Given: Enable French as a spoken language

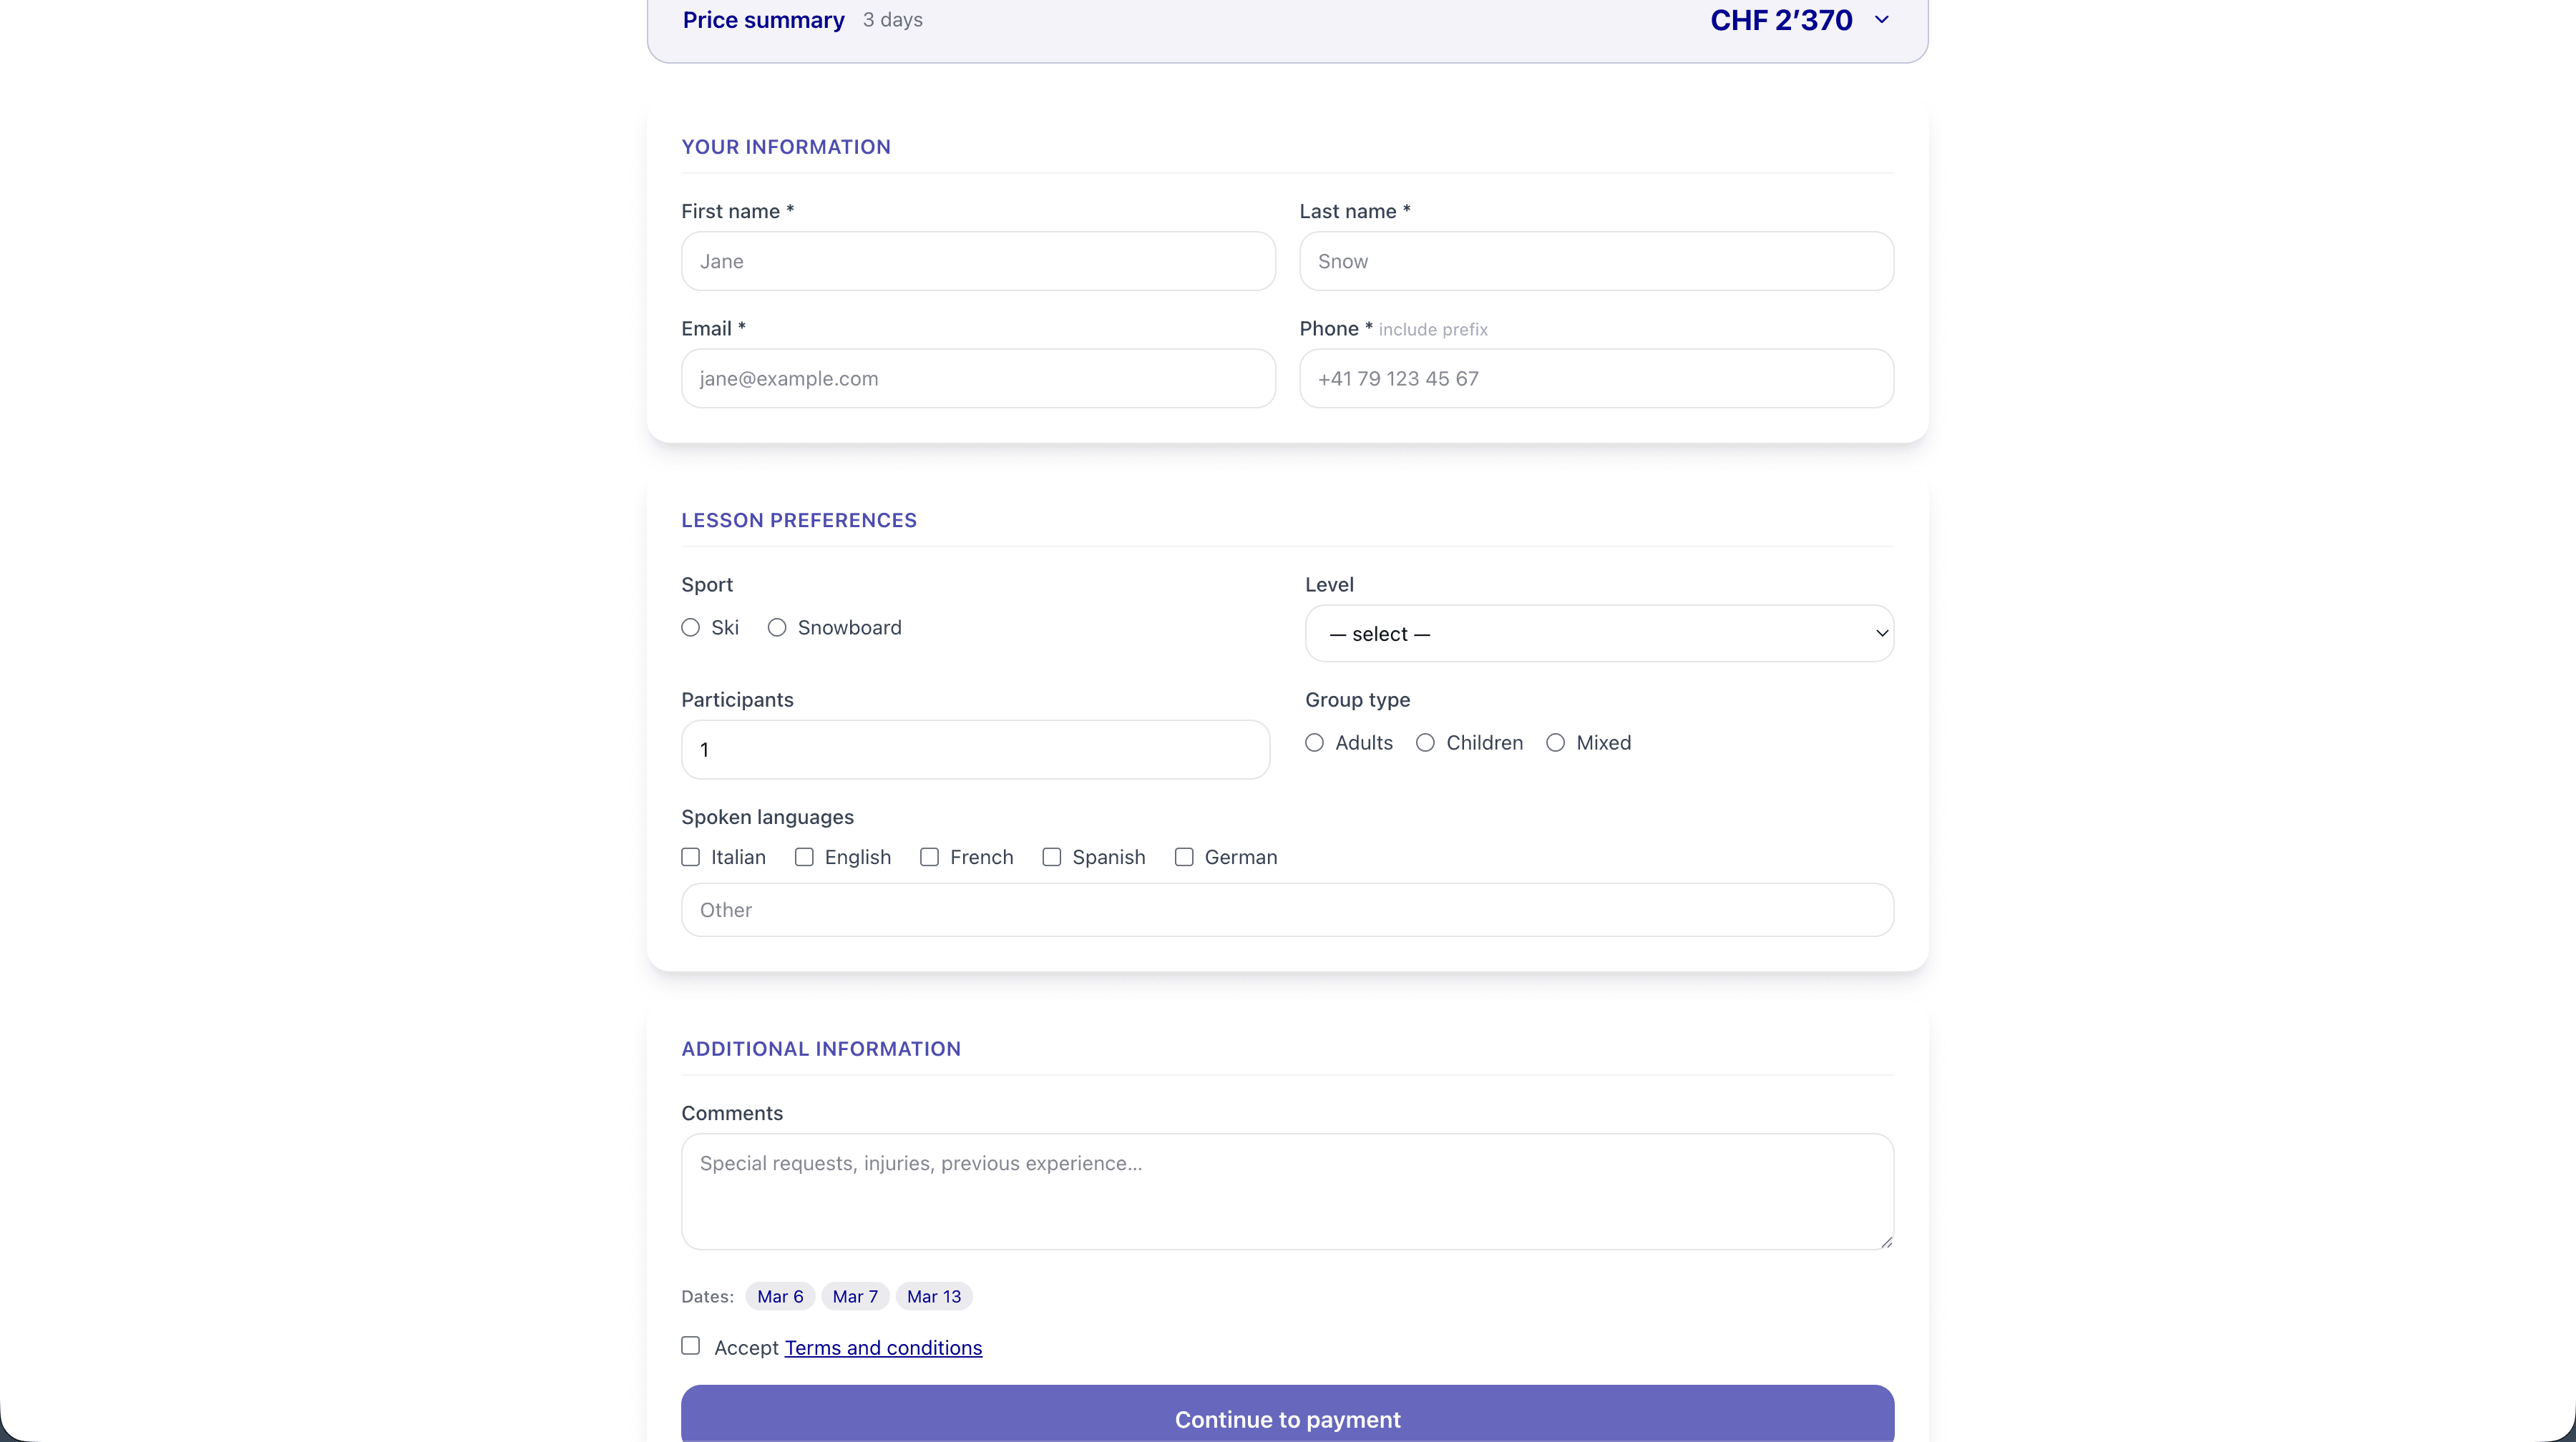Looking at the screenshot, I should click(x=929, y=856).
